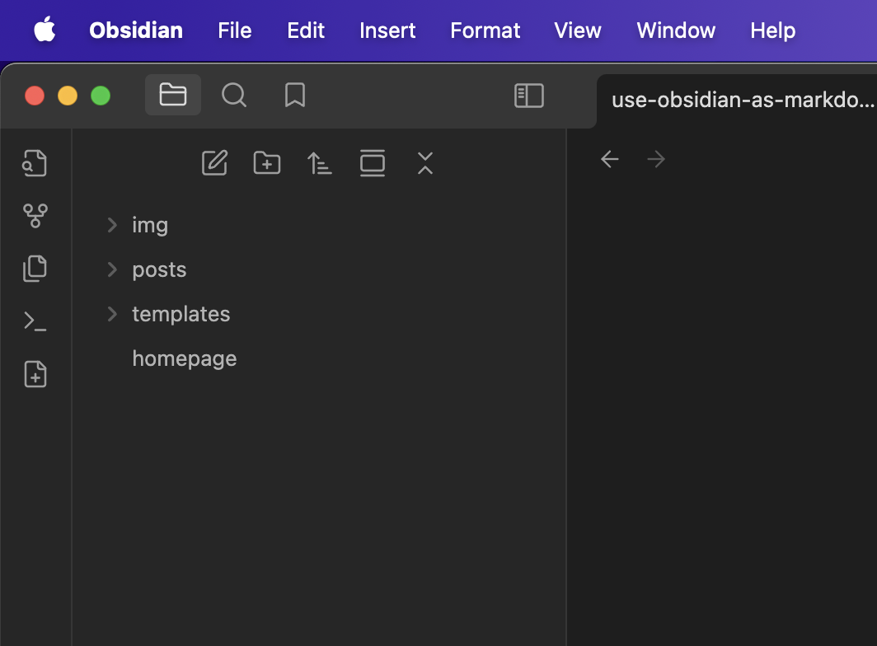The width and height of the screenshot is (877, 646).
Task: Change file sort order
Action: pos(319,163)
